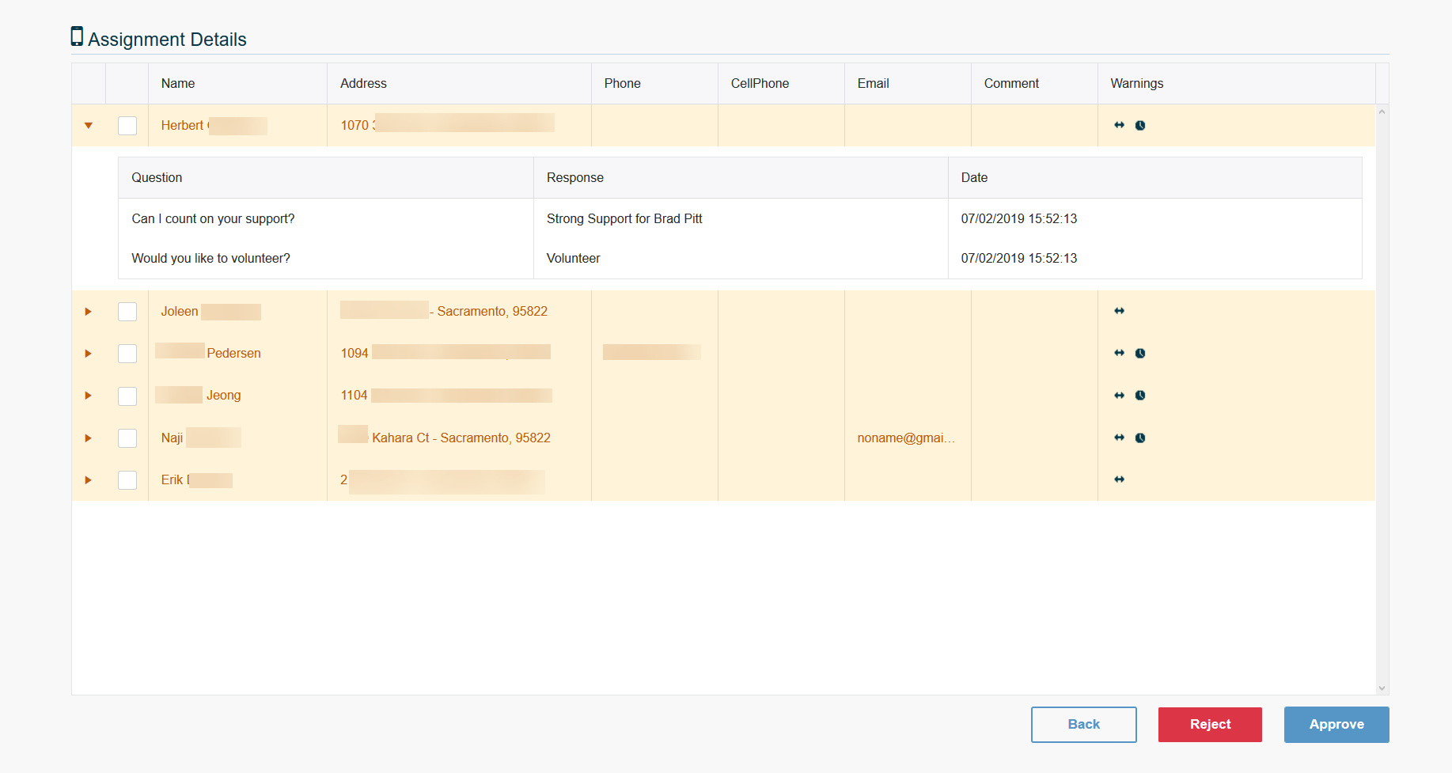Select the checkbox next to Joleen
Screen dimensions: 1452x773
click(127, 312)
